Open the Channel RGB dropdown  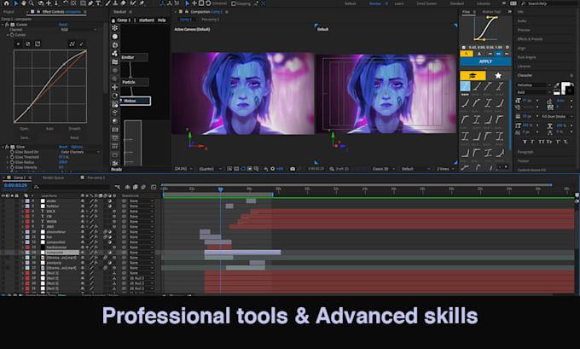pos(79,30)
